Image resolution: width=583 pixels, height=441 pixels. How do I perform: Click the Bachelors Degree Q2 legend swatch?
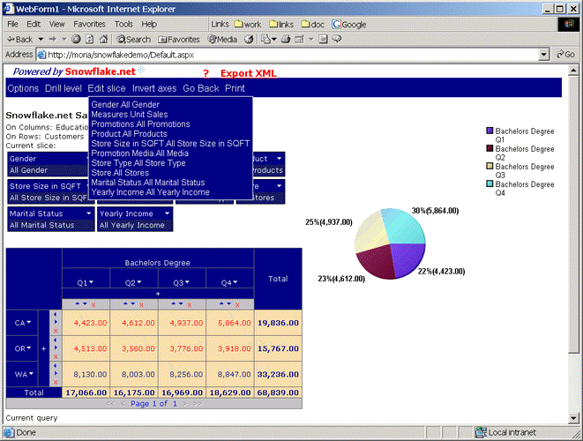490,148
